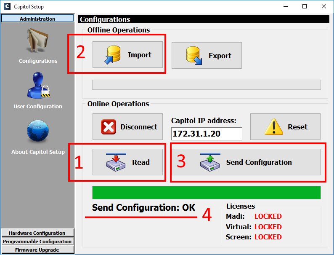Screen dimensions: 334x255
Task: Click the Reset button label
Action: coord(297,127)
